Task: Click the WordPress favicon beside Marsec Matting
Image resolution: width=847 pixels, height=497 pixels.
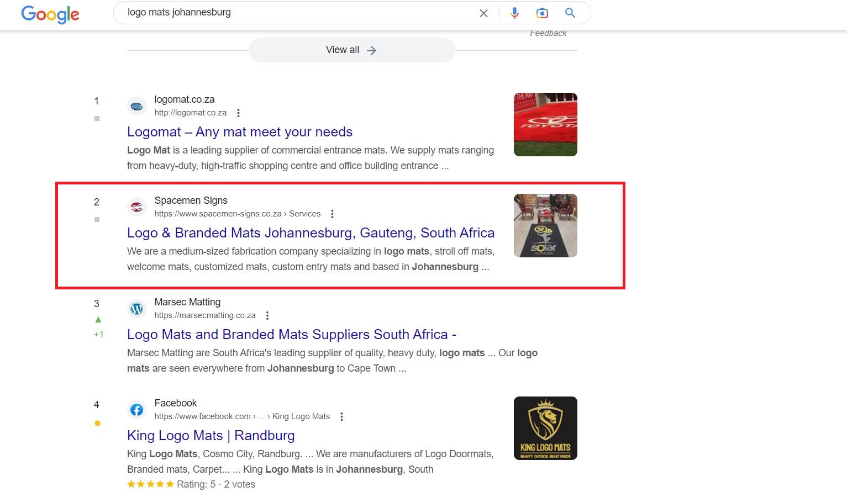Action: (136, 308)
